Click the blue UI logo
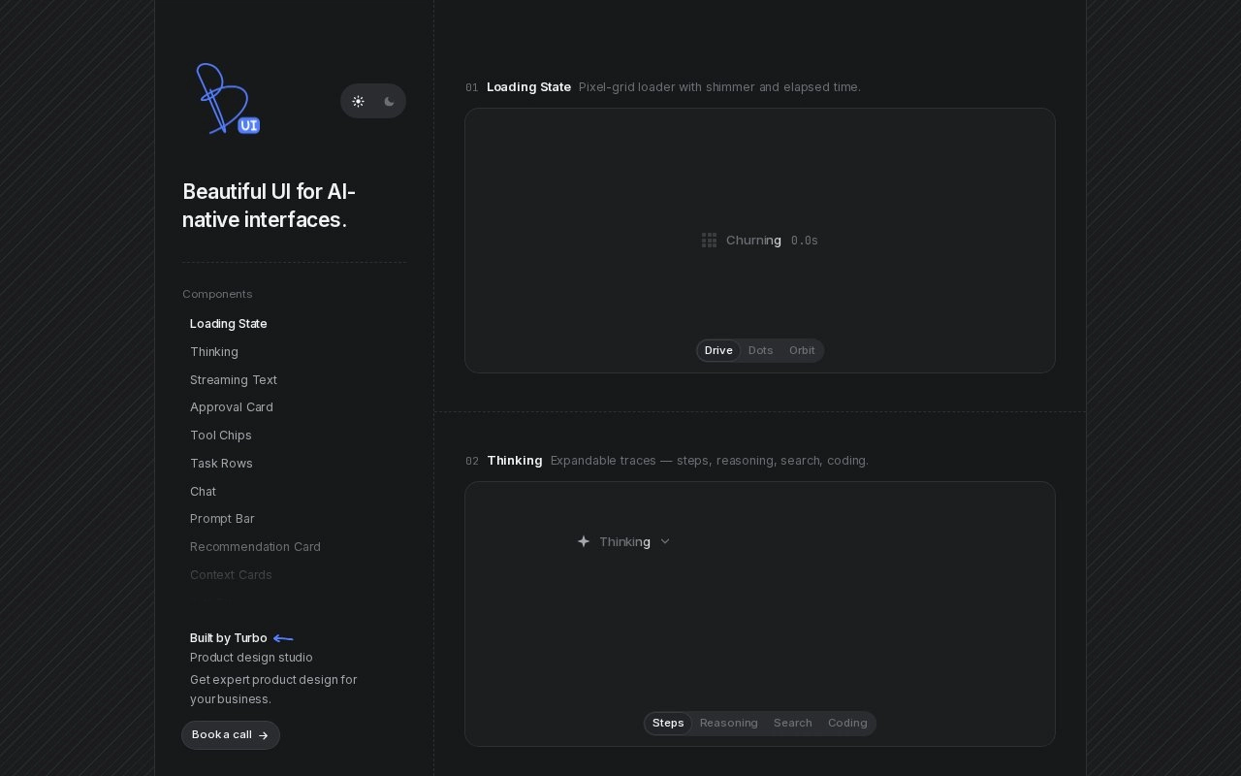The image size is (1241, 776). [228, 99]
